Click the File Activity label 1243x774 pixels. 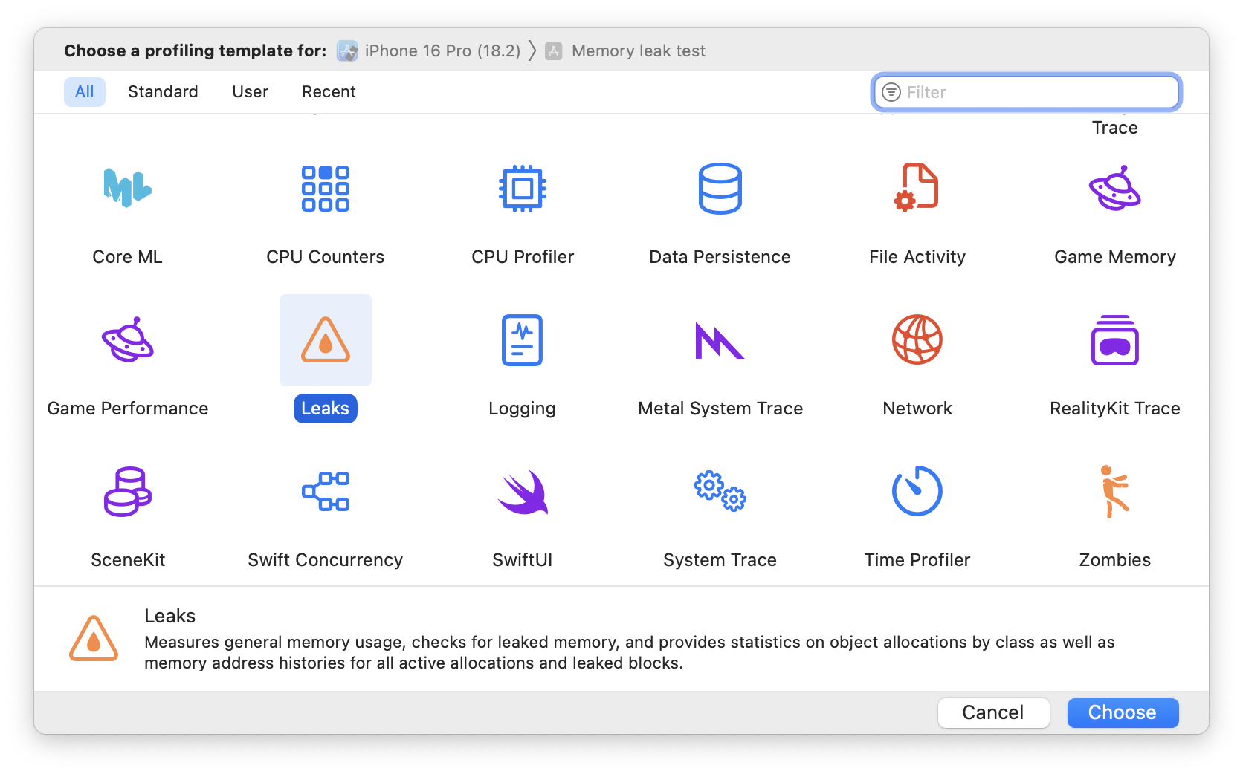pyautogui.click(x=917, y=257)
